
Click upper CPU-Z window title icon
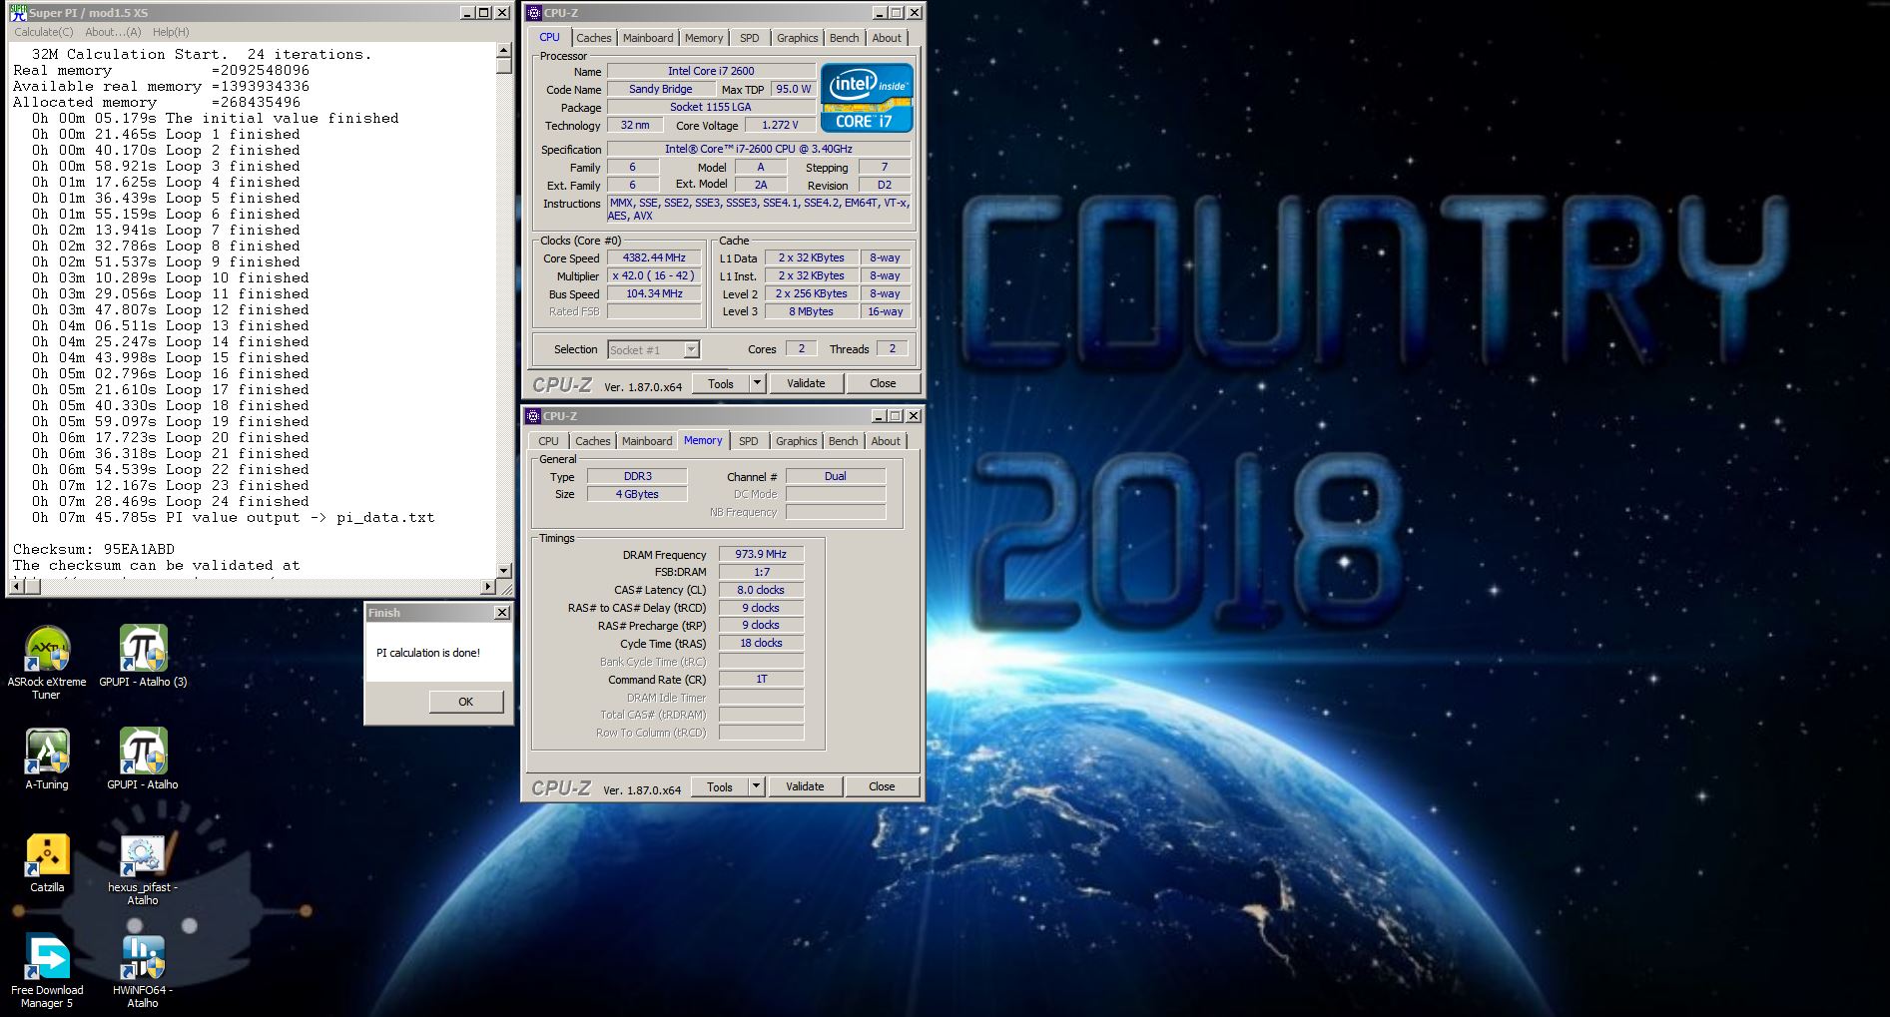point(534,13)
